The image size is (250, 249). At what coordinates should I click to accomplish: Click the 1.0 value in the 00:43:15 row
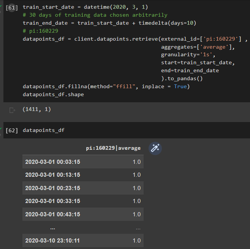[x=137, y=214]
